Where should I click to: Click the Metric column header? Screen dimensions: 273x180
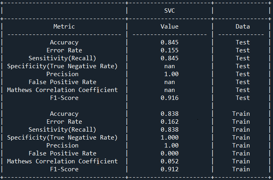tap(64, 27)
